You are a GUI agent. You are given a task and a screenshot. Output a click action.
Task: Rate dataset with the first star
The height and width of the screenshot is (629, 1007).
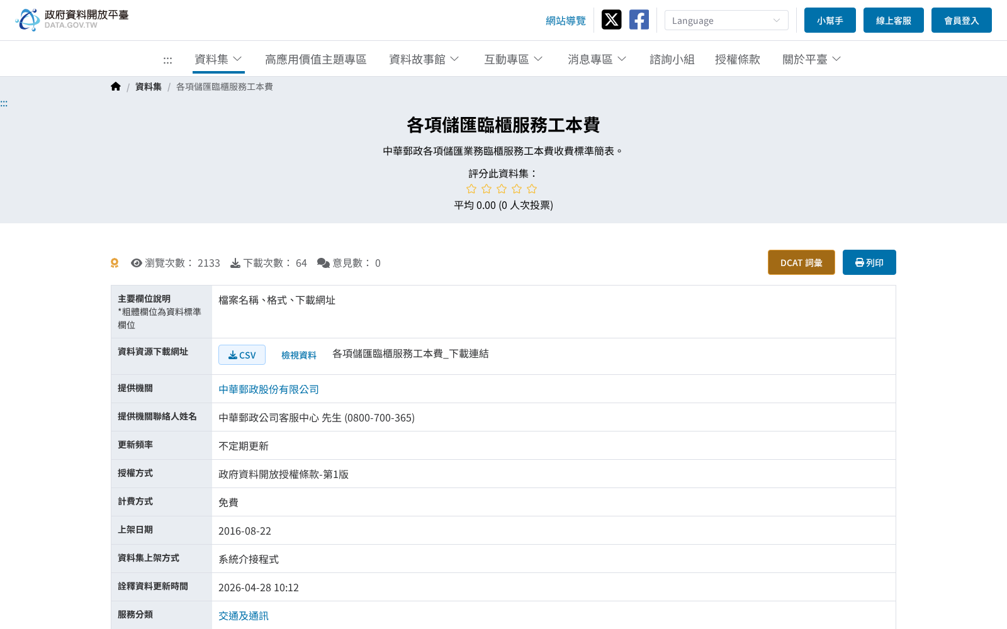[x=471, y=189]
